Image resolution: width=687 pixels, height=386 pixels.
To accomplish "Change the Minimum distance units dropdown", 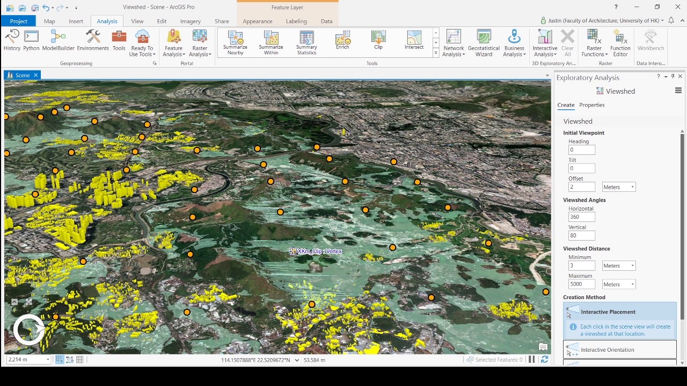I will click(x=619, y=266).
